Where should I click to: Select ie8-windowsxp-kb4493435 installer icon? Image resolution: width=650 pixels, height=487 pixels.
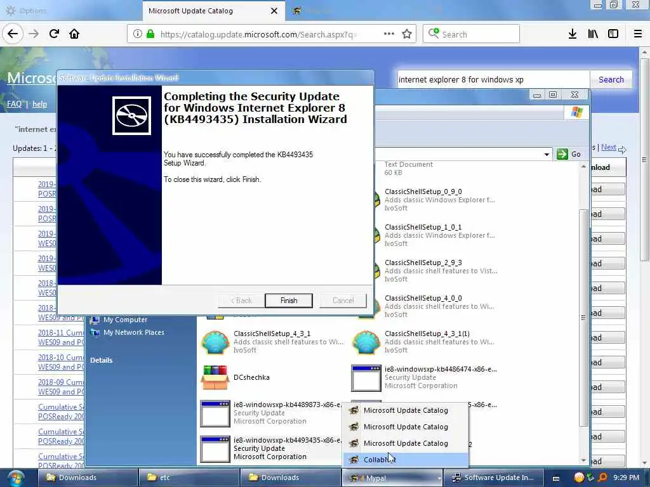pyautogui.click(x=215, y=449)
